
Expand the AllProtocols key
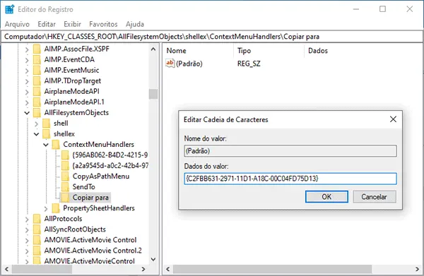(x=27, y=220)
